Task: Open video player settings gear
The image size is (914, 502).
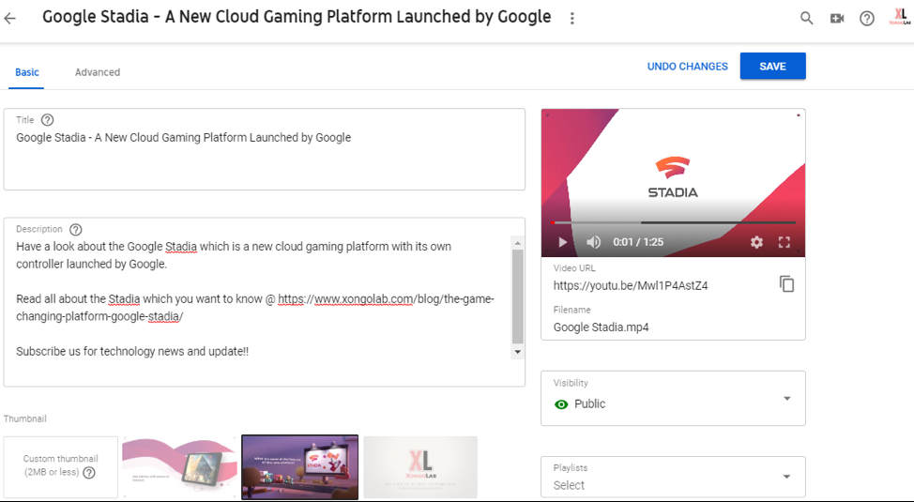Action: [x=756, y=242]
